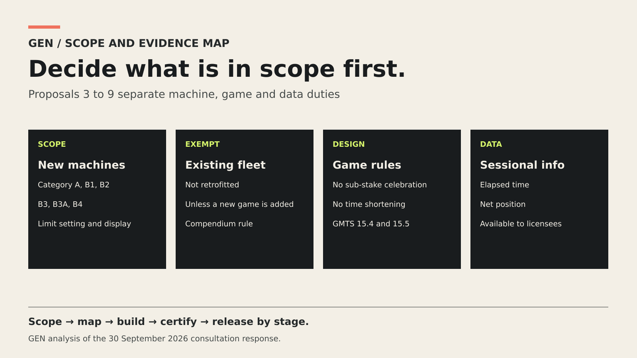Click the "New machines" card heading

coord(81,165)
